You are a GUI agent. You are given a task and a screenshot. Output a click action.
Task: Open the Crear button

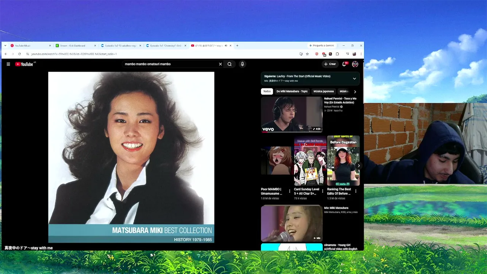tap(330, 64)
